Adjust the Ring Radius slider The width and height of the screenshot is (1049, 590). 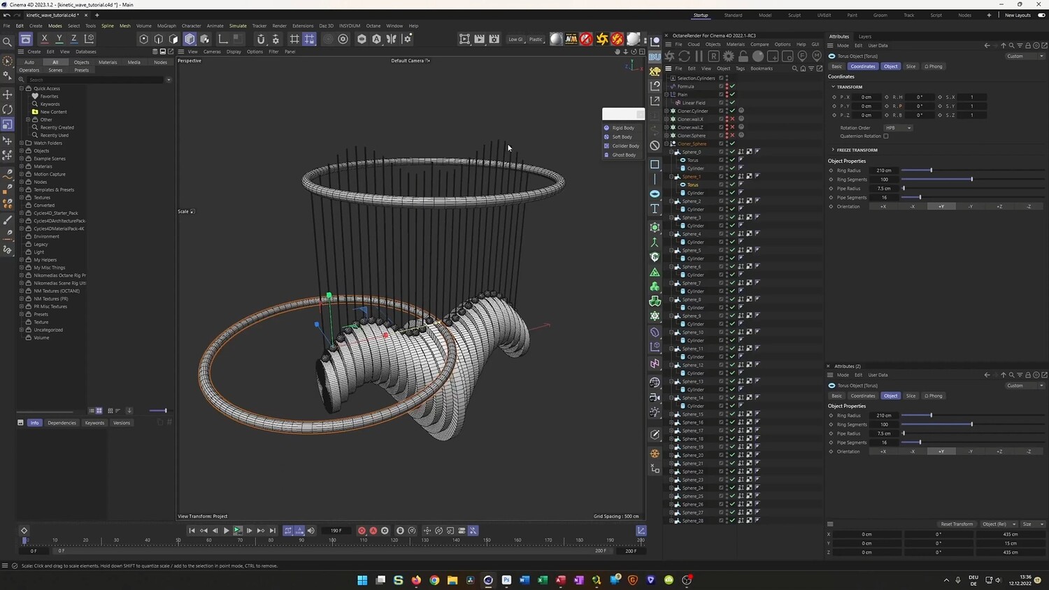(972, 171)
